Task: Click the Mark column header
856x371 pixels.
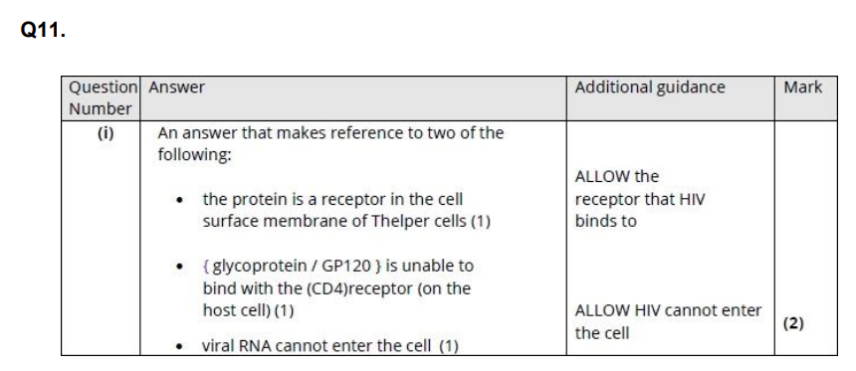Action: (802, 88)
